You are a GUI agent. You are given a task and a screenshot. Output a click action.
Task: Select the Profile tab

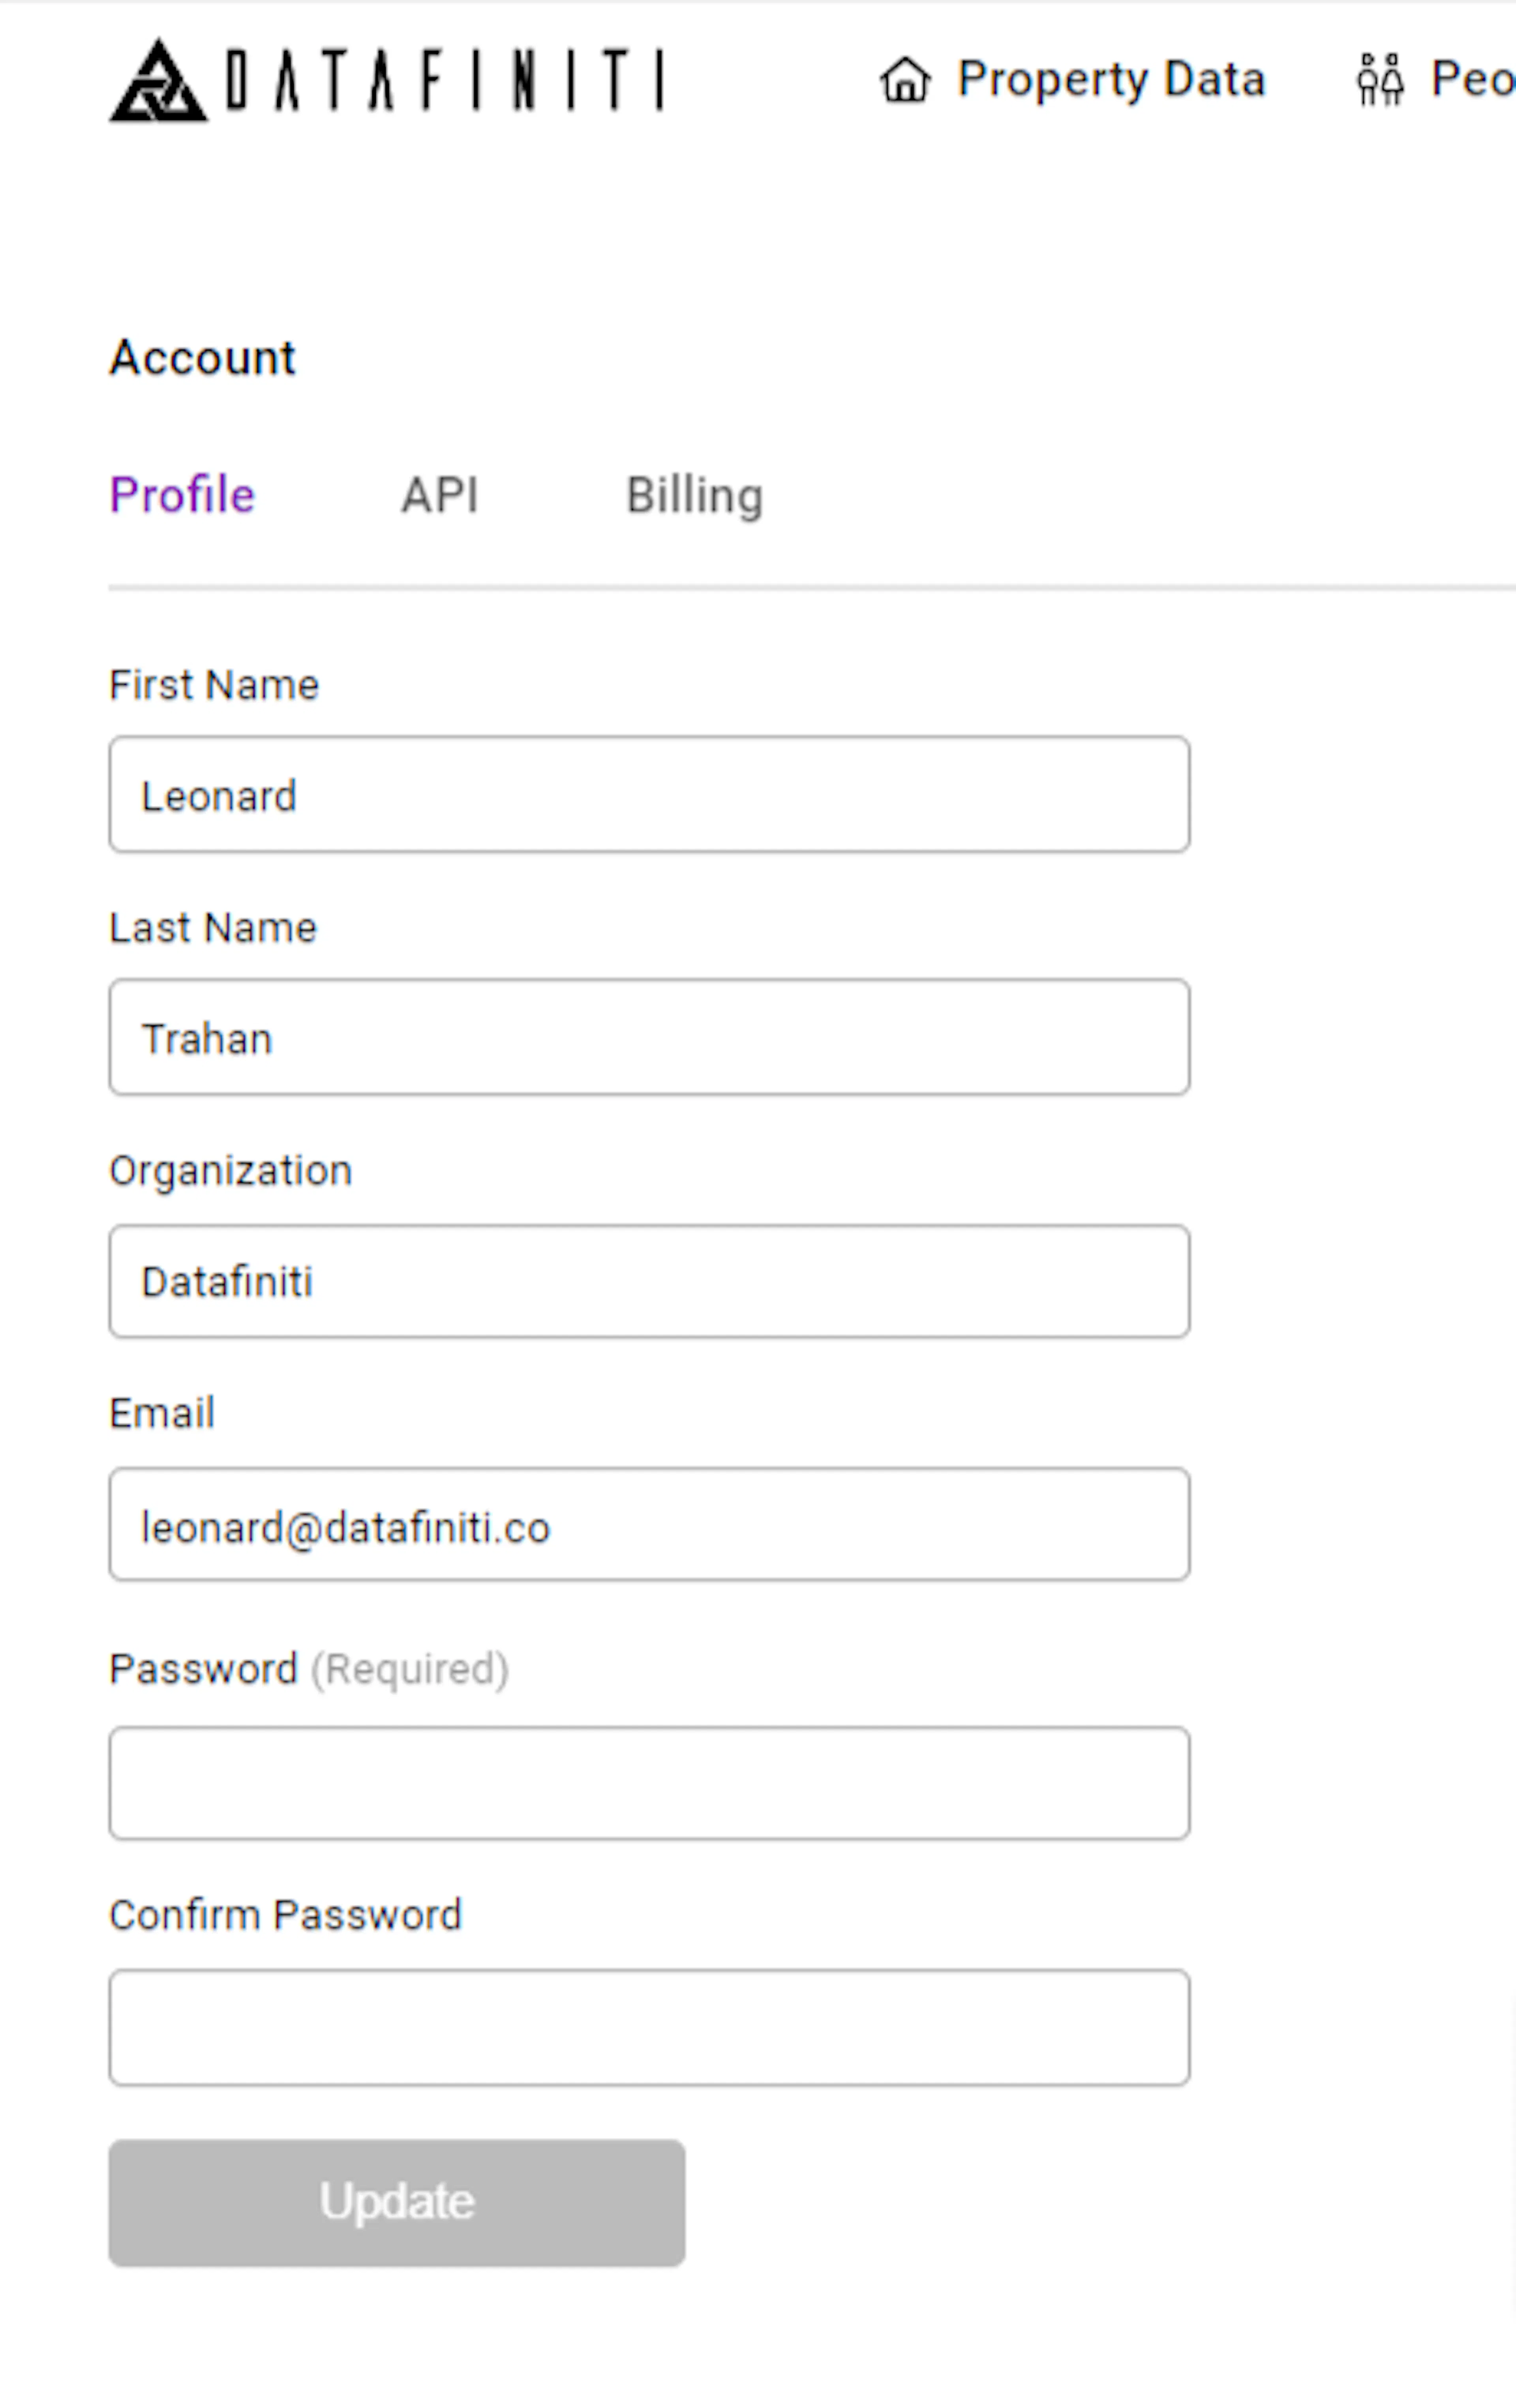pyautogui.click(x=183, y=494)
